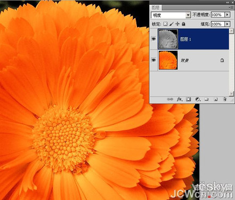Lock image pixels with brush icon
Viewport: 235px width, 200px height.
click(171, 24)
